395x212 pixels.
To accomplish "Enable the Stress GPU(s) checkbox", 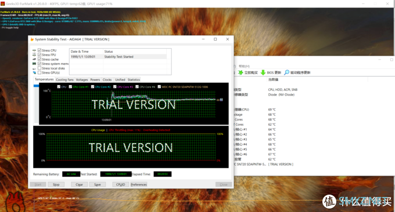I will point(39,72).
